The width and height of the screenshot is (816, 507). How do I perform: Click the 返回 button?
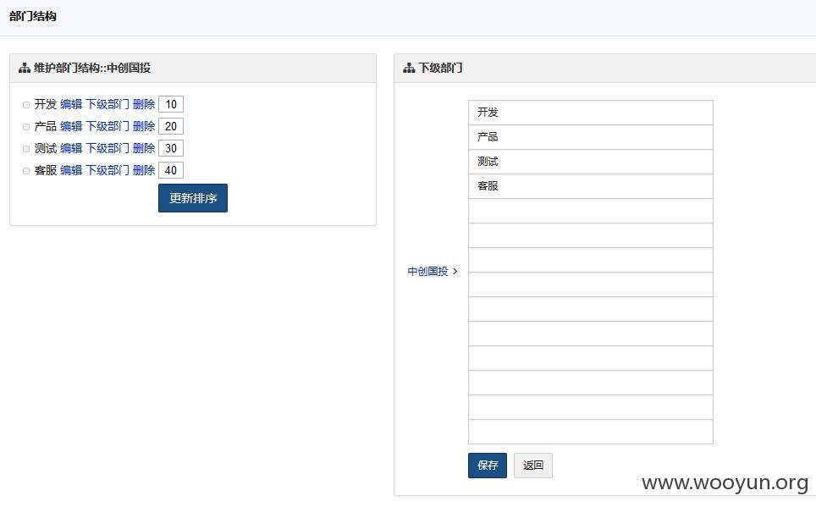[533, 466]
